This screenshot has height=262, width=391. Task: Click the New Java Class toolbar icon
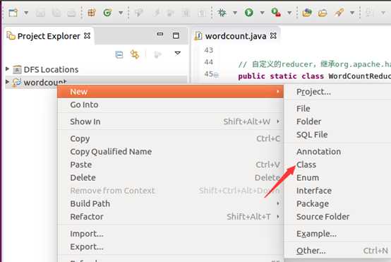pos(107,13)
